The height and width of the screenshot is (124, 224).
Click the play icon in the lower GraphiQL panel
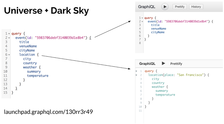point(164,64)
